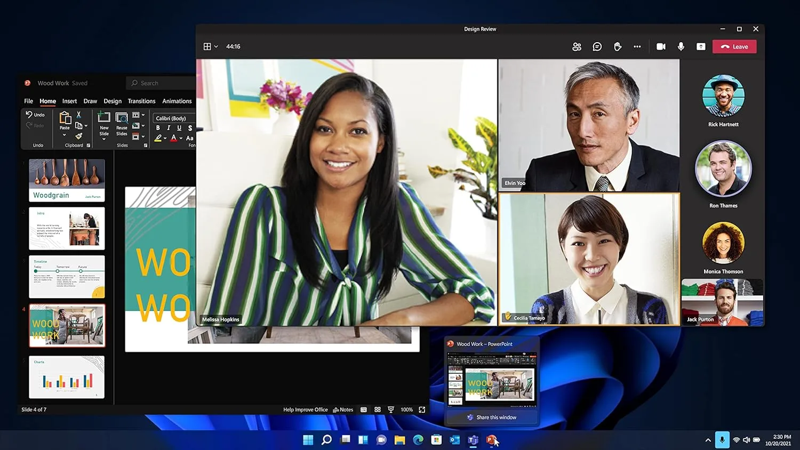Screen dimensions: 800x450
Task: Open the text highlight color swatch
Action: [158, 138]
